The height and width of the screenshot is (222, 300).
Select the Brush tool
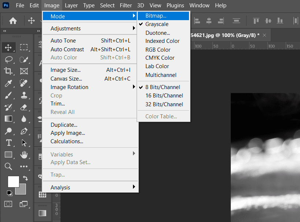(x=8, y=95)
